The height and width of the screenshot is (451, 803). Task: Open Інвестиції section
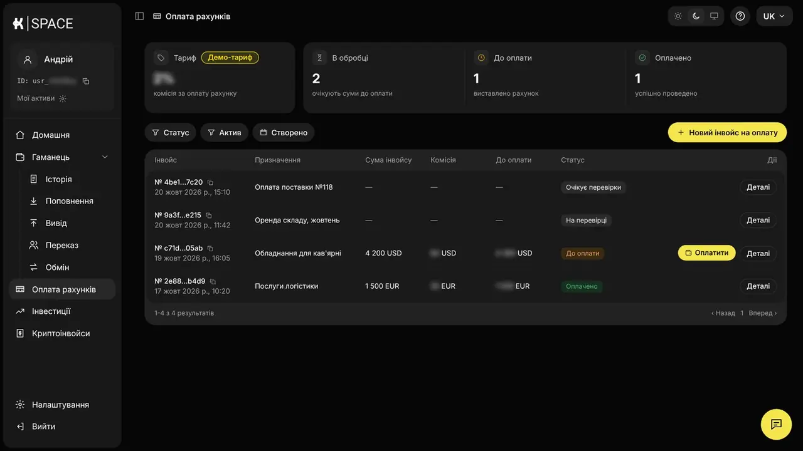coord(62,311)
